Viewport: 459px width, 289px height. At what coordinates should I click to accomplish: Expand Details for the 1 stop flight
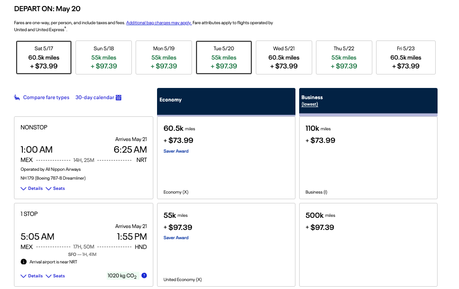32,276
